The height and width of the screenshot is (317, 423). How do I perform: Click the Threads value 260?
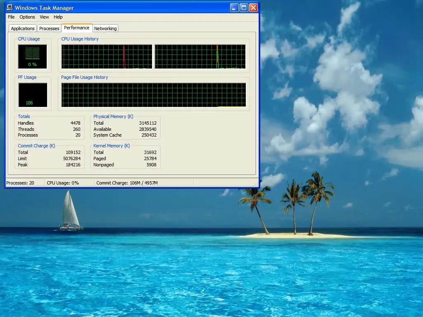click(x=76, y=129)
